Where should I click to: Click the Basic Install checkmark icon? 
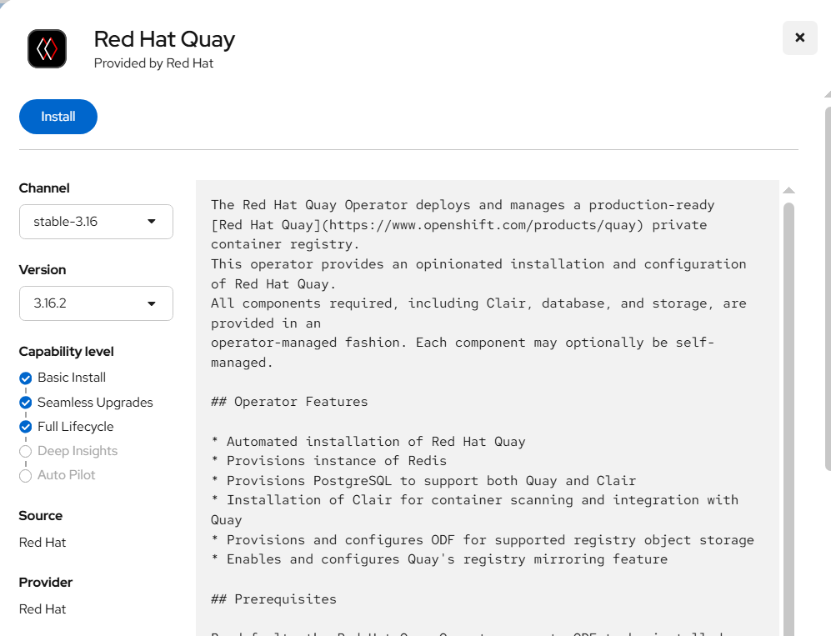pos(26,378)
